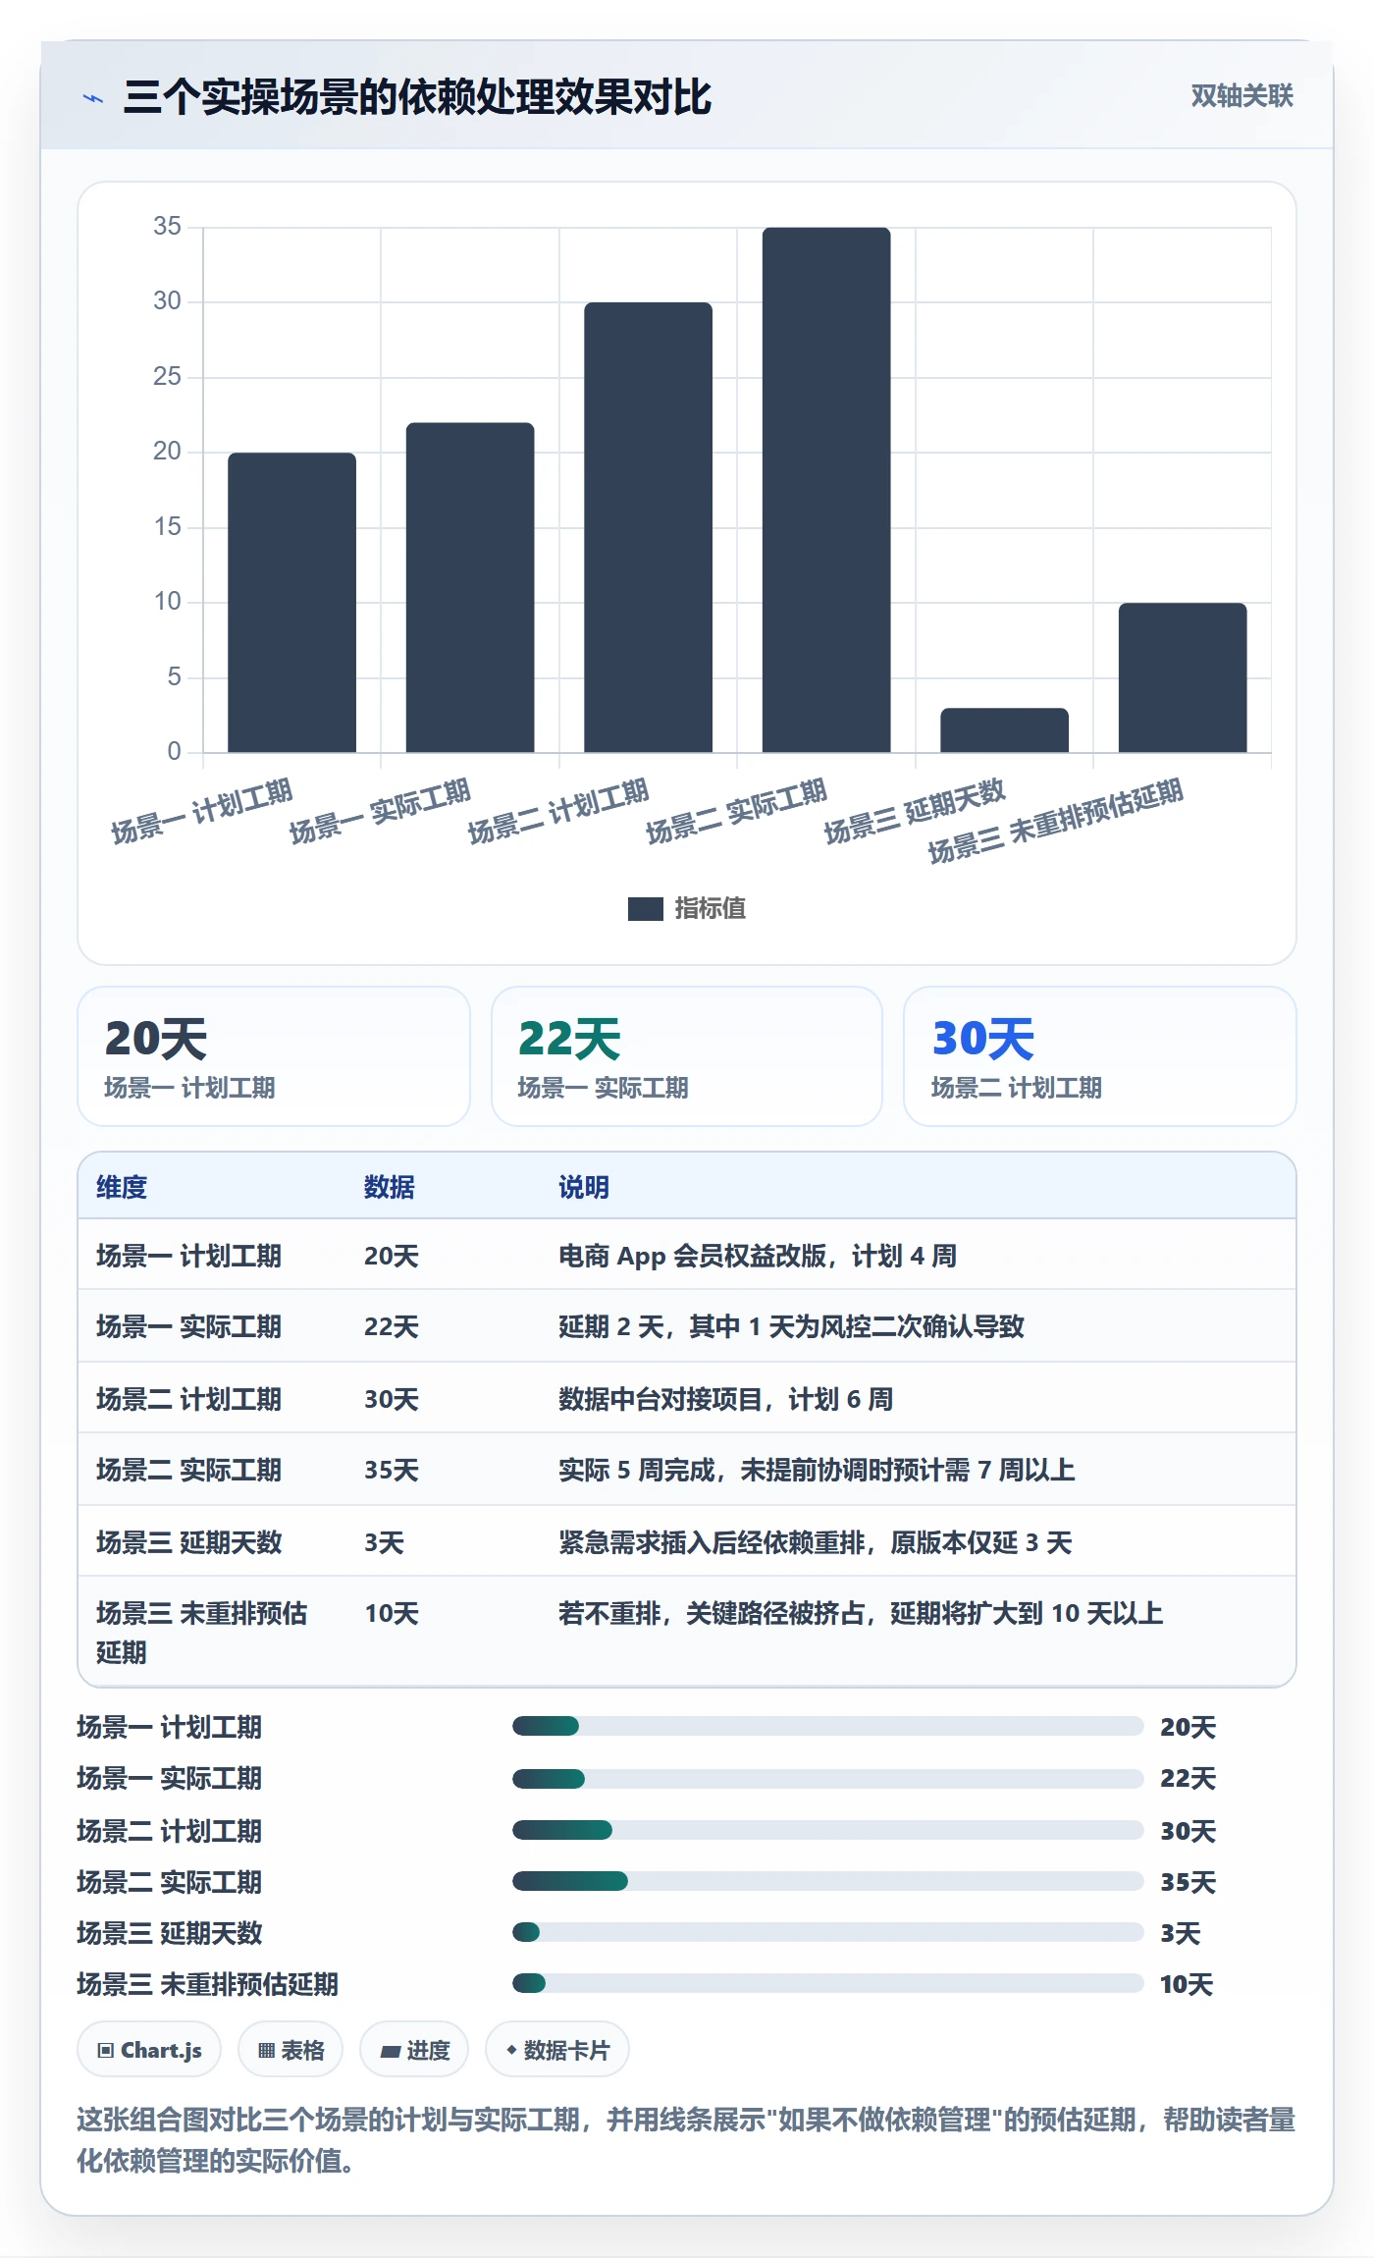Screen dimensions: 1374x2258
Task: Click 场景二 计划工期 progress bar
Action: click(x=827, y=1830)
